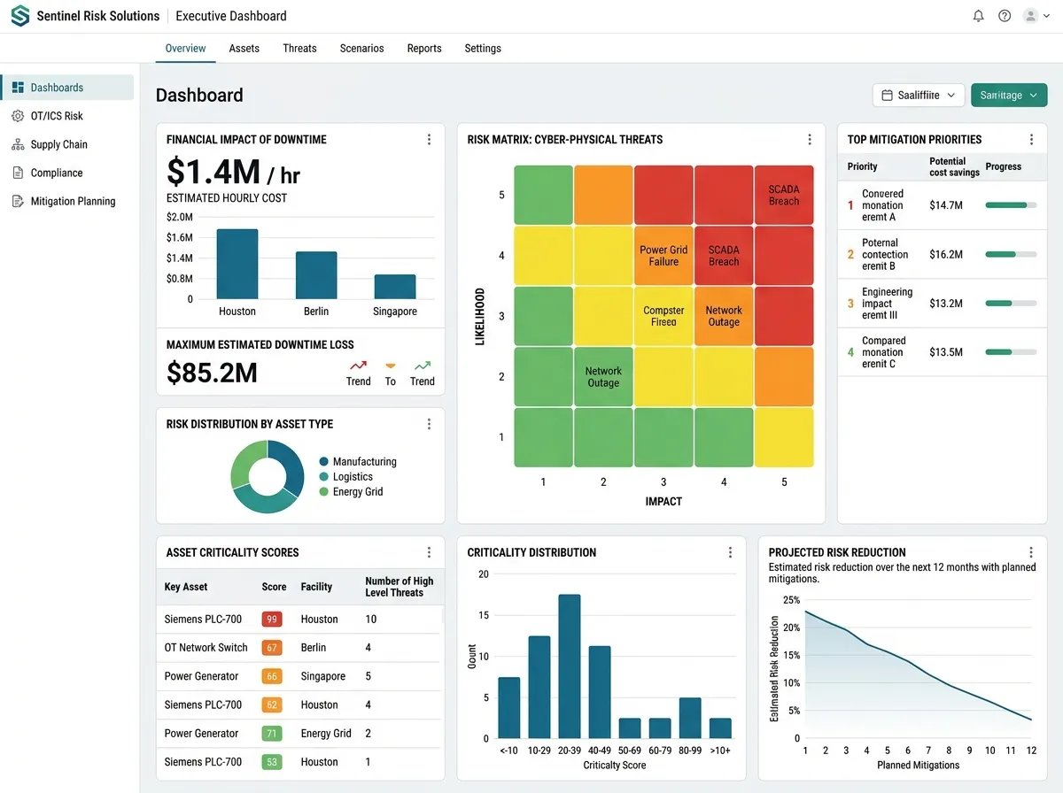Click the Logistics legend color dot
Screen dimensions: 1063x793
pyautogui.click(x=323, y=477)
